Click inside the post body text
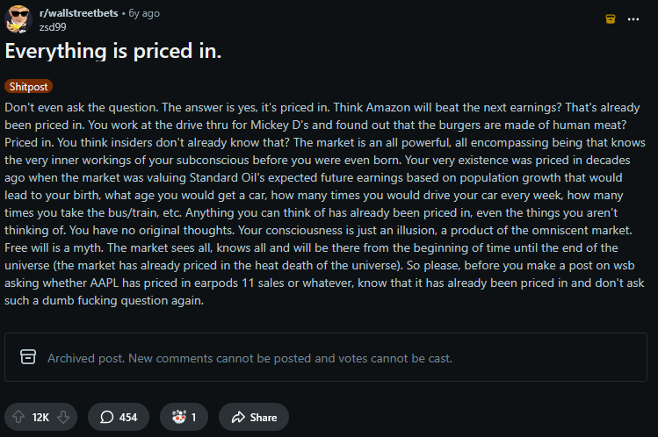This screenshot has width=658, height=437. [325, 202]
